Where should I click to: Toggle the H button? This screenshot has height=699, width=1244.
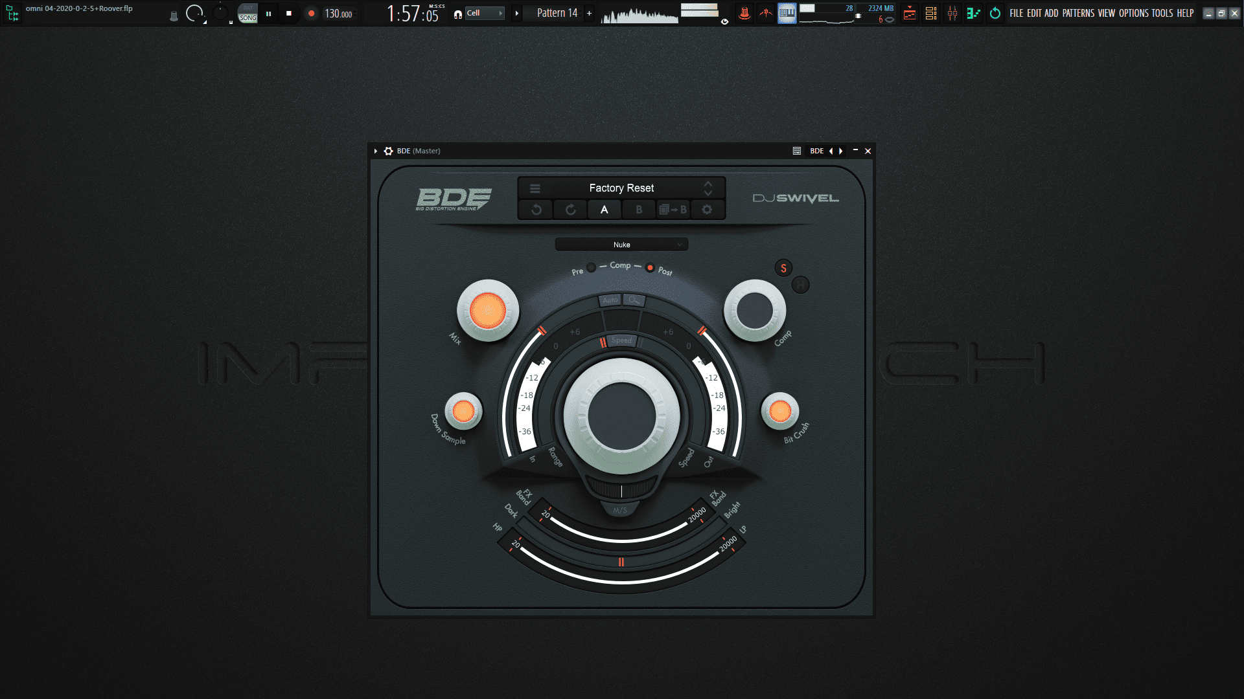coord(801,285)
